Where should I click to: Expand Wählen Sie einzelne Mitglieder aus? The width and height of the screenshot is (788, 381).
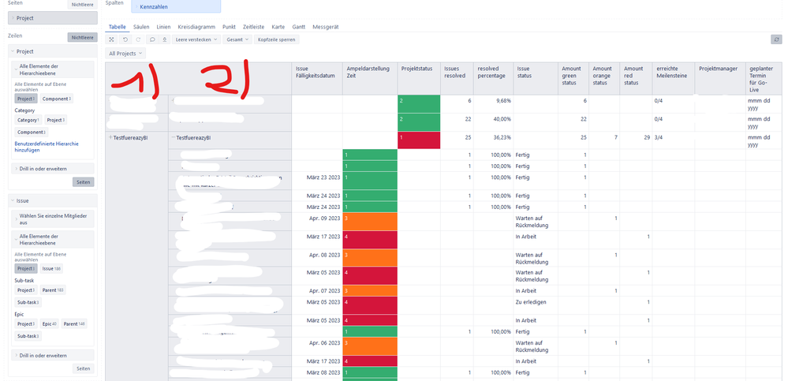click(x=53, y=219)
